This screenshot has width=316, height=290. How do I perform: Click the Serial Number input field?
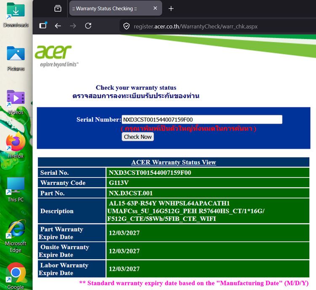[202, 120]
